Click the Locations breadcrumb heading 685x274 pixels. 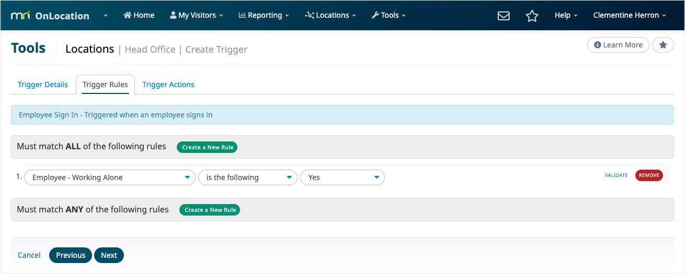coord(90,49)
